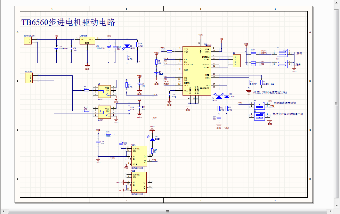
Task: Select resistor R27 below LED D5
Action: [x=152, y=151]
